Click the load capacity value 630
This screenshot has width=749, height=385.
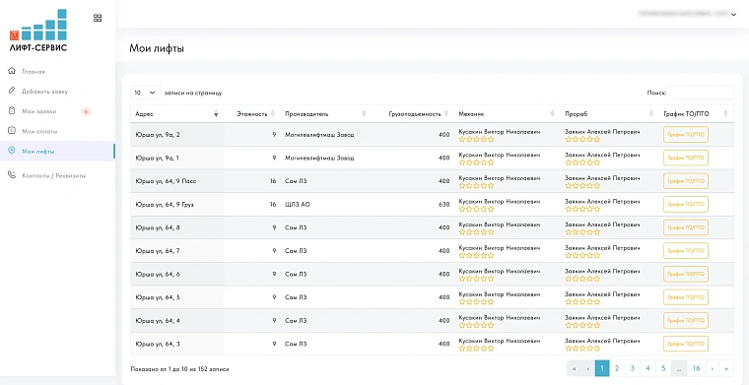(x=443, y=204)
